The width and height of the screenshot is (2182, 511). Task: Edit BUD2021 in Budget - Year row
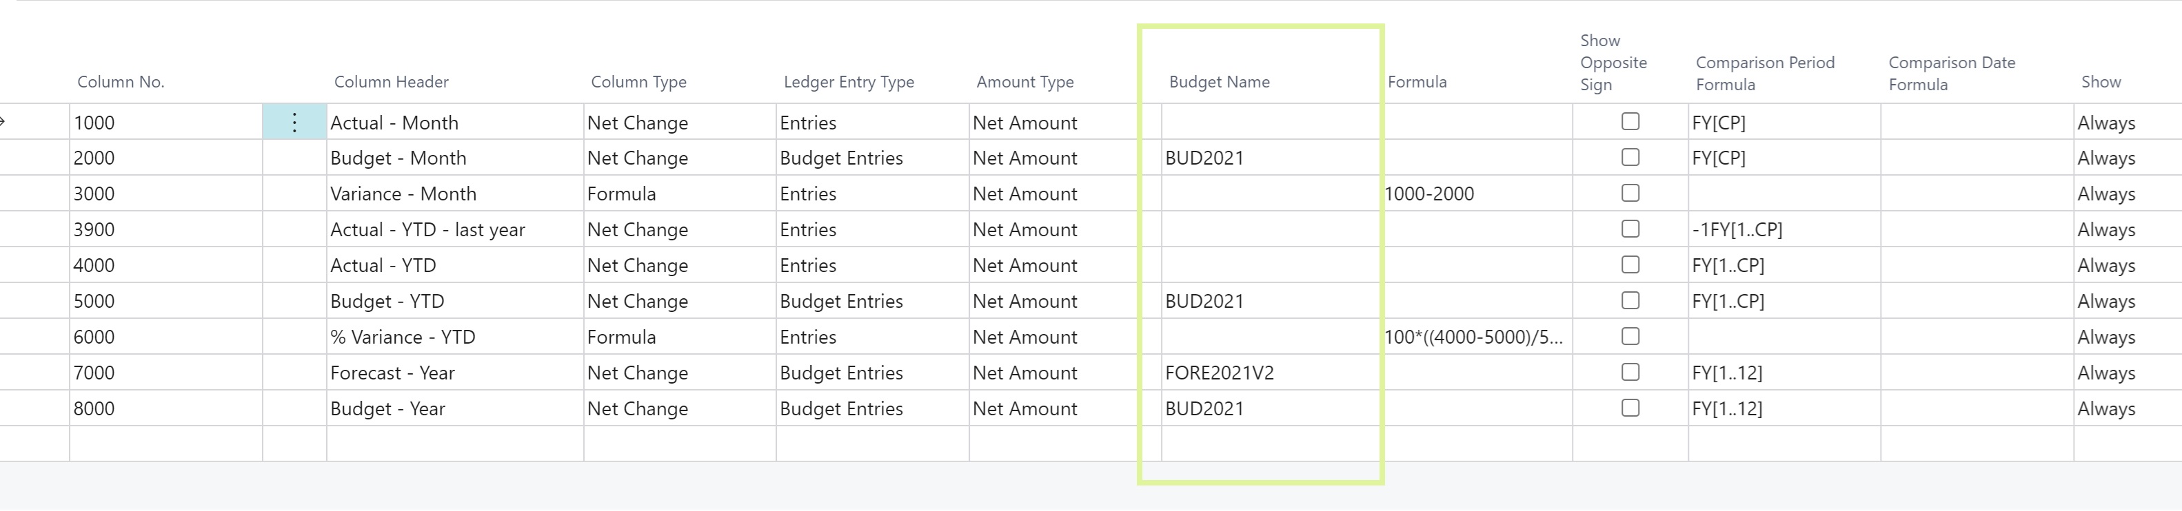click(x=1269, y=408)
